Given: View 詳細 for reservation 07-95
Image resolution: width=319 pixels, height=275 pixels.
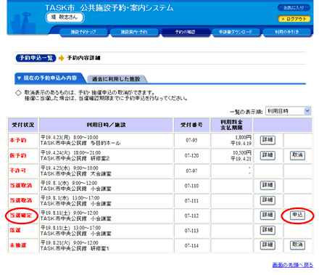Looking at the screenshot, I should coord(268,140).
